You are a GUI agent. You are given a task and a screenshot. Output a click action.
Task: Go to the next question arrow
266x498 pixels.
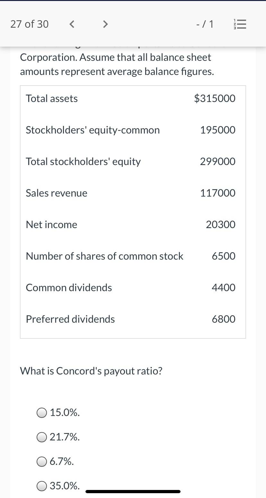tap(105, 24)
